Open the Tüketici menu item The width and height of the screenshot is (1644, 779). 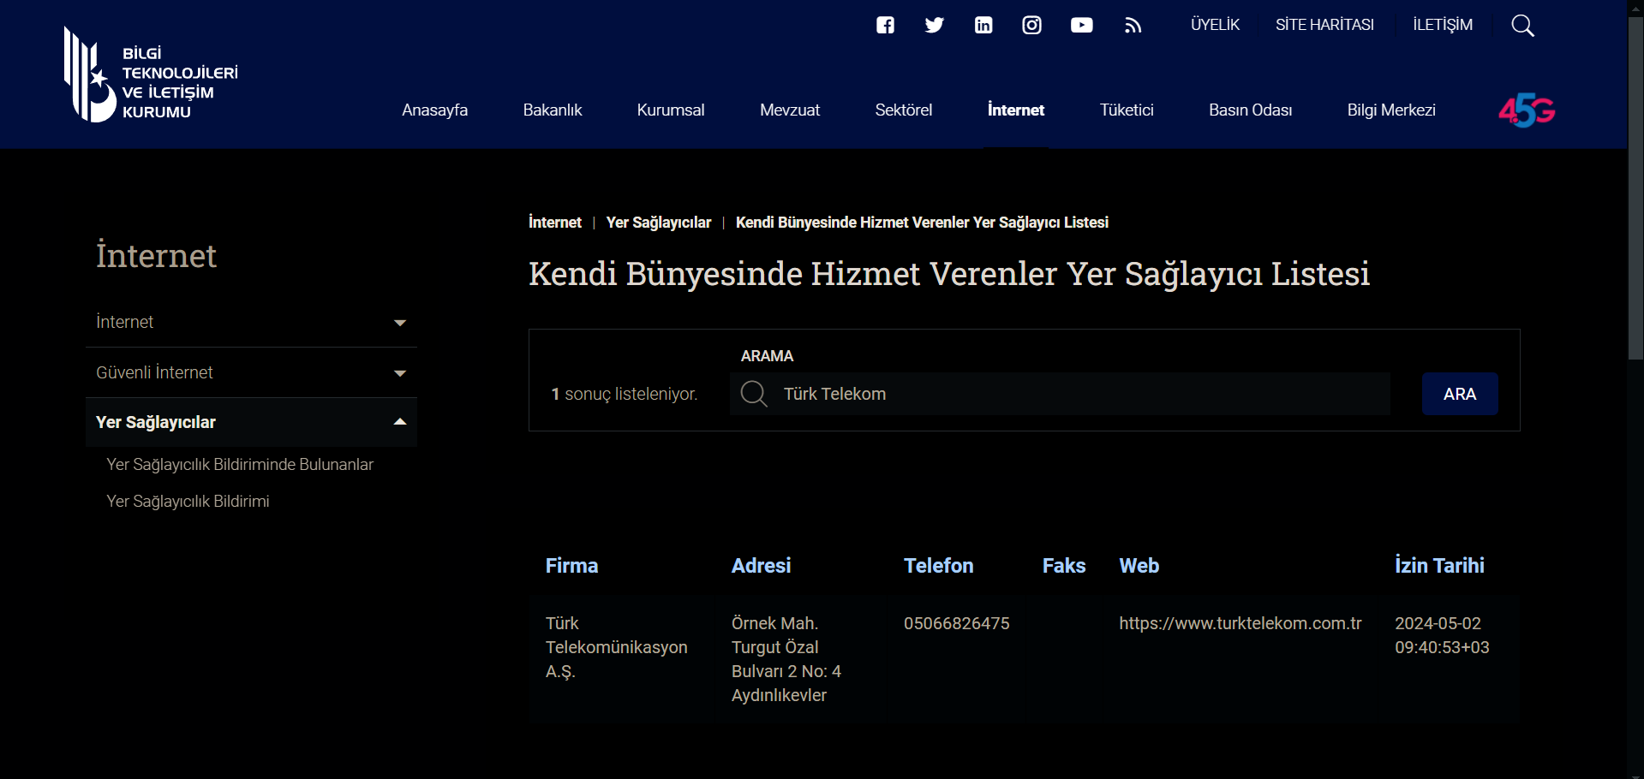click(1127, 110)
